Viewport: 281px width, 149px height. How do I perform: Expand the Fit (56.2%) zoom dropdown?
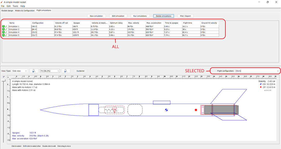pyautogui.click(x=50, y=71)
